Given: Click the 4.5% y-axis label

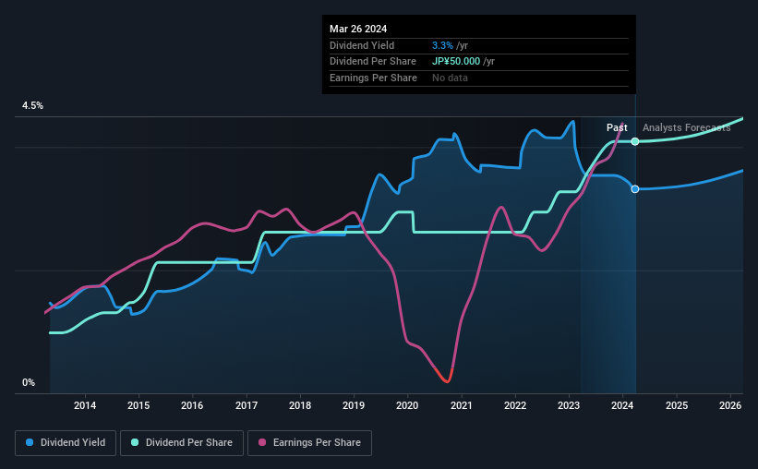Looking at the screenshot, I should point(32,105).
